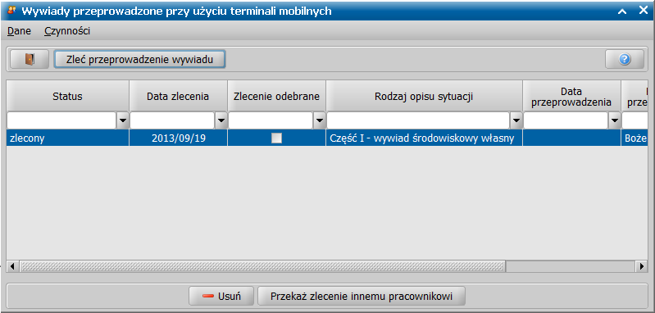Click the Zlecenie odebrane filter input field

point(271,120)
